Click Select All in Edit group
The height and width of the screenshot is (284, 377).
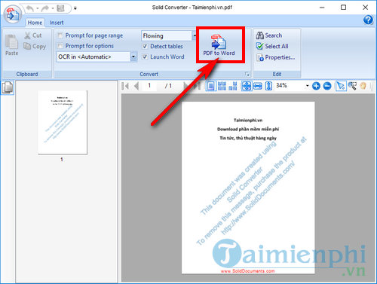272,46
